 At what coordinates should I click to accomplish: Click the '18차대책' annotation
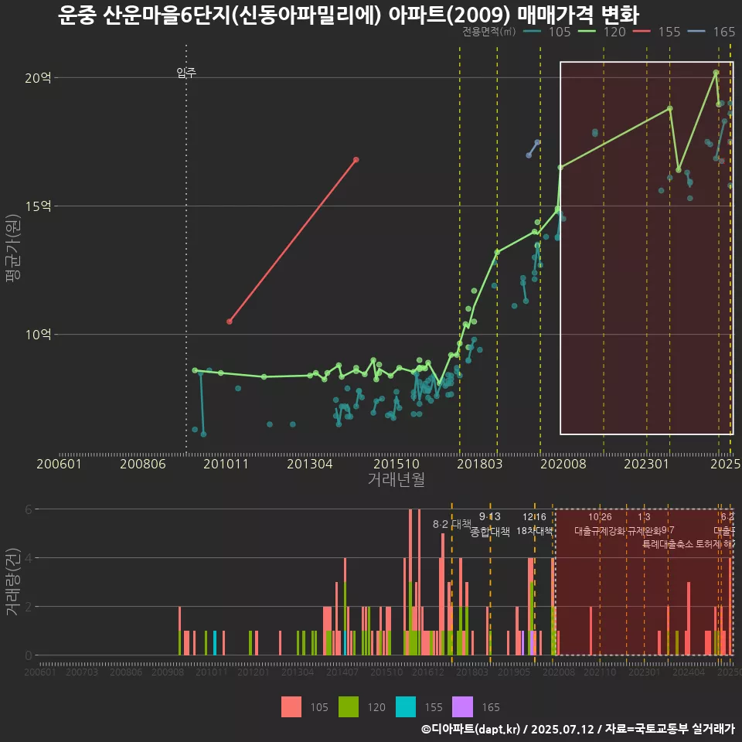click(534, 531)
